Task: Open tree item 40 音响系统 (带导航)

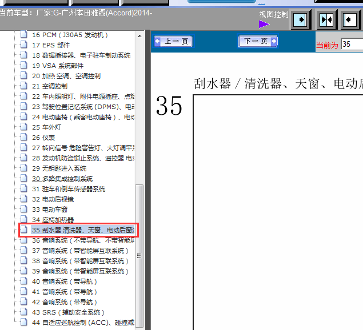Action: [65, 281]
